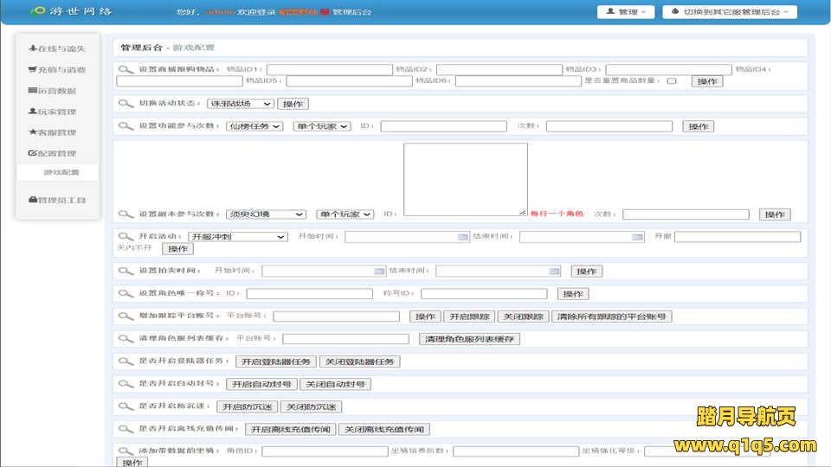Expand the 诛邪战场 activity status dropdown
This screenshot has height=467, width=831.
point(240,104)
